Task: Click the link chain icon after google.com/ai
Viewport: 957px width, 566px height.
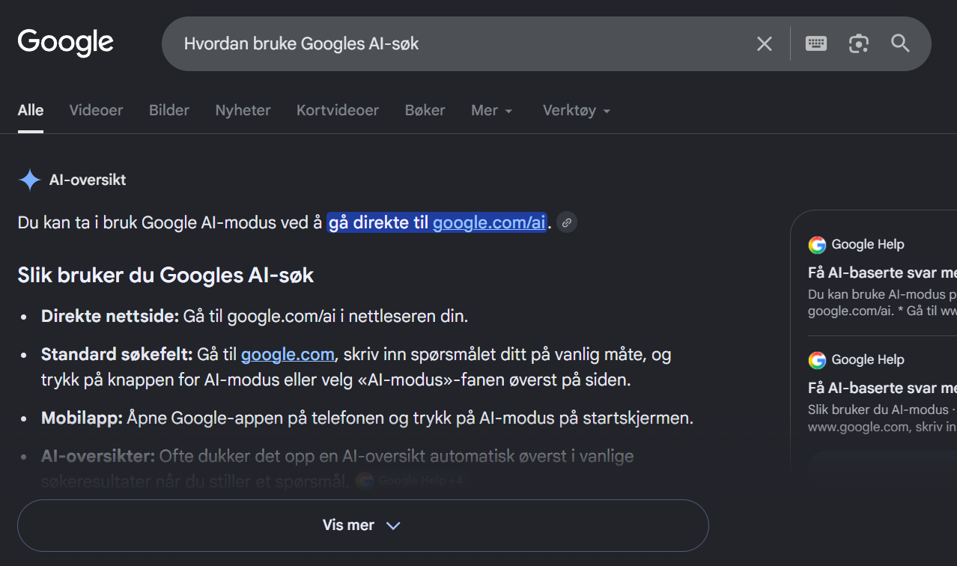Action: point(567,222)
